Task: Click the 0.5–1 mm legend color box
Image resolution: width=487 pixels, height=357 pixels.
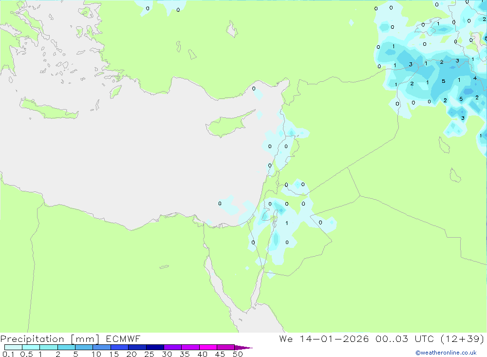Action: click(x=31, y=347)
